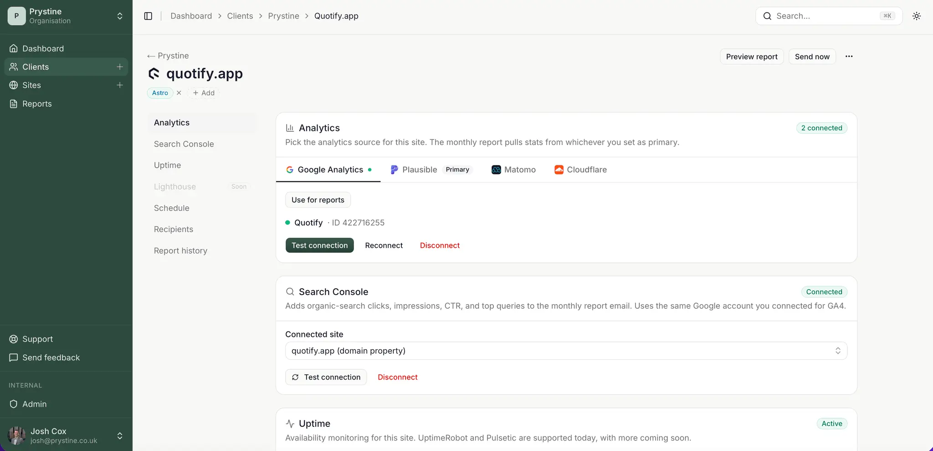Open Reports in the sidebar
The width and height of the screenshot is (933, 451).
(x=66, y=104)
